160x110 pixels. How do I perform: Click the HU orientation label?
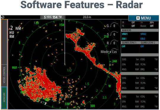coord(12,33)
